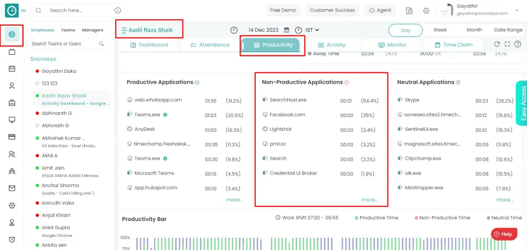Open the calendar sidebar icon
The width and height of the screenshot is (527, 250).
(x=12, y=69)
